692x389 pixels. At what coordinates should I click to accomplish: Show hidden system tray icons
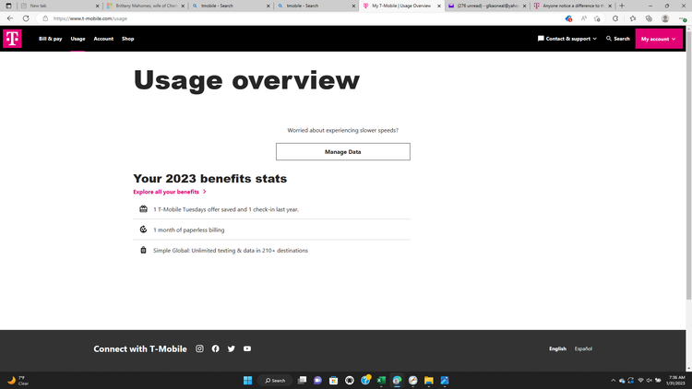pos(613,380)
